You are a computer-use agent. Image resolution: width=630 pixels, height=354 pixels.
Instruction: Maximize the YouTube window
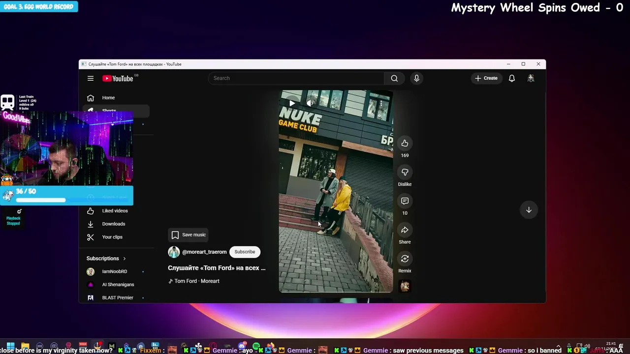[523, 64]
